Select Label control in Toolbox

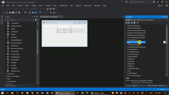click(13, 29)
